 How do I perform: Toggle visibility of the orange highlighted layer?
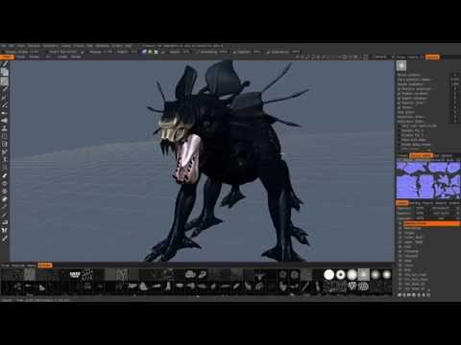click(400, 224)
